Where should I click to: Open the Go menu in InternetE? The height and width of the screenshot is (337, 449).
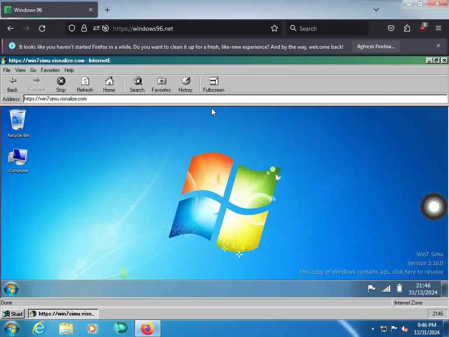point(33,70)
